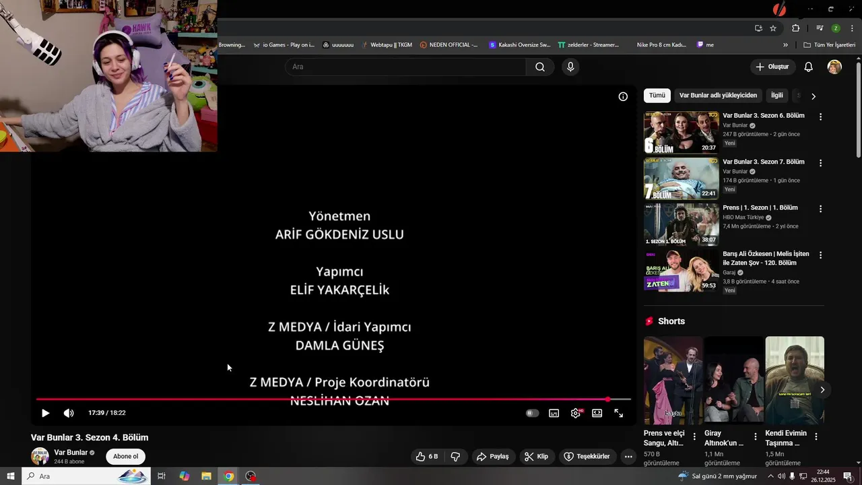Open options menu for Sezon 7. Bölüm video
Screen dimensions: 862x485
pos(820,163)
